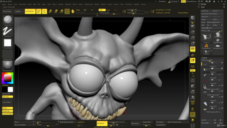Image resolution: width=227 pixels, height=128 pixels.
Task: Select the Rotate transform icon
Action: coord(61,11)
